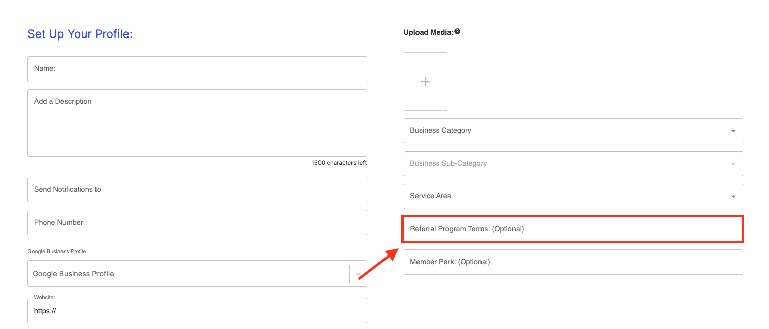Select the Member Perk optional field
769x329 pixels.
coord(573,262)
